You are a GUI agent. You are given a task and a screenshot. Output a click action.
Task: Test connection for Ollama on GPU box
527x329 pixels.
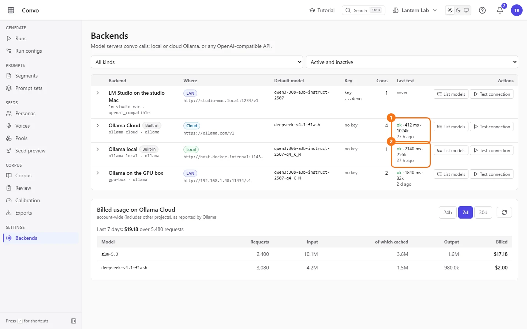tap(492, 174)
